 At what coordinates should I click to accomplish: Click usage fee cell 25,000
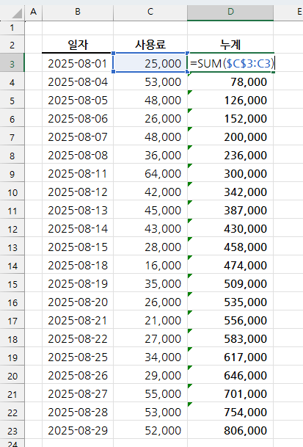[x=150, y=63]
